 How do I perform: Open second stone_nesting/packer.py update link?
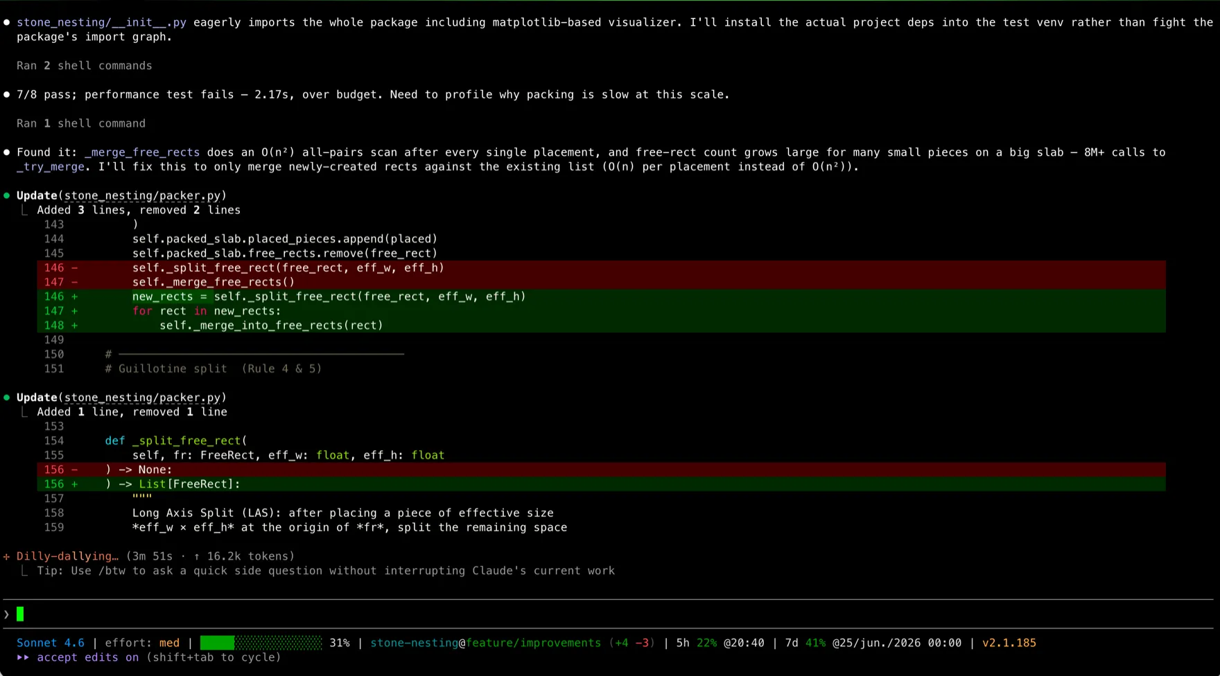coord(142,398)
